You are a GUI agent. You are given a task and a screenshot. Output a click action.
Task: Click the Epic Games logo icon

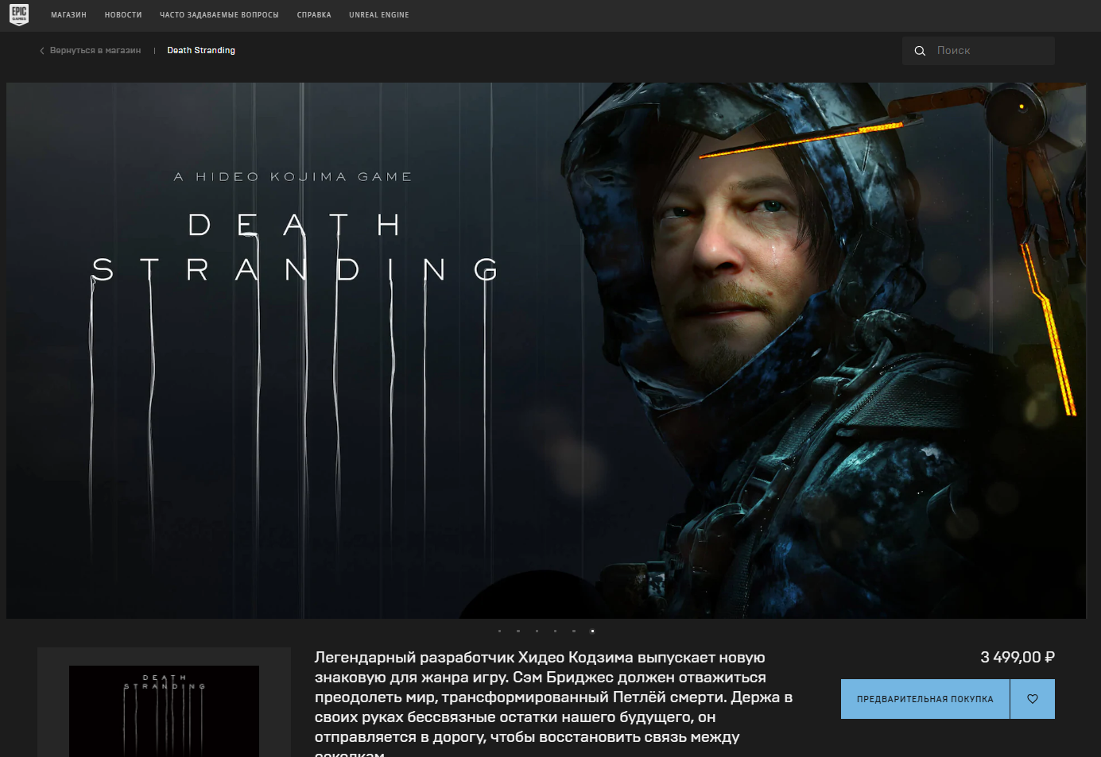19,14
